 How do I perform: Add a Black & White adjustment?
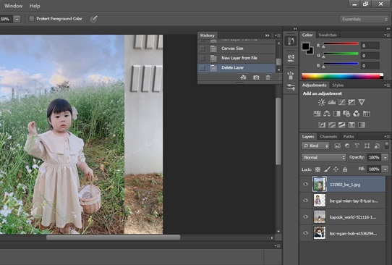pyautogui.click(x=337, y=114)
